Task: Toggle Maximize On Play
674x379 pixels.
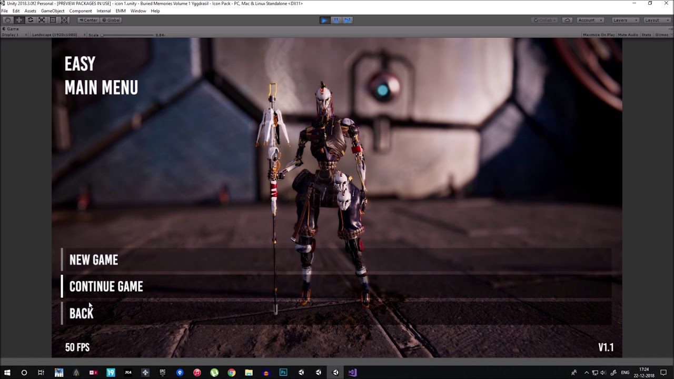Action: (599, 35)
